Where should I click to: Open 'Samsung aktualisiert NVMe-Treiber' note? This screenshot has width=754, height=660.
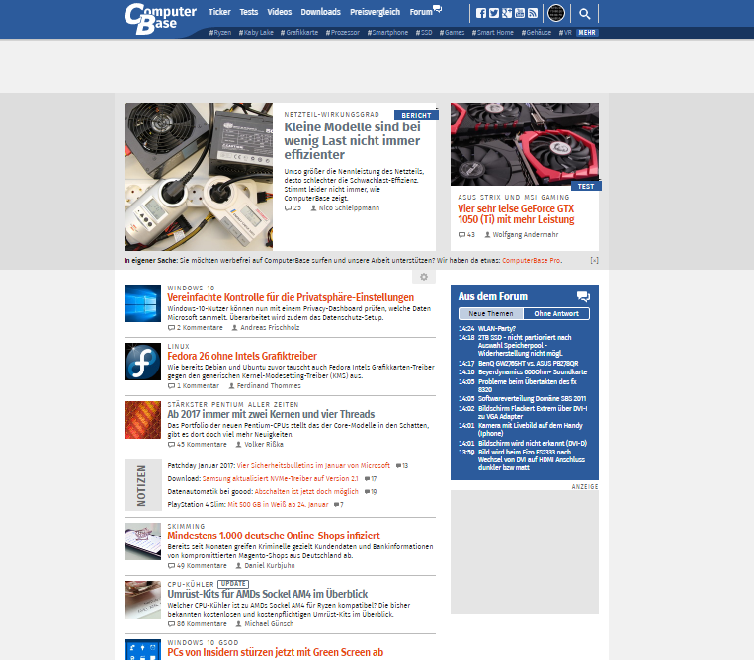click(281, 479)
